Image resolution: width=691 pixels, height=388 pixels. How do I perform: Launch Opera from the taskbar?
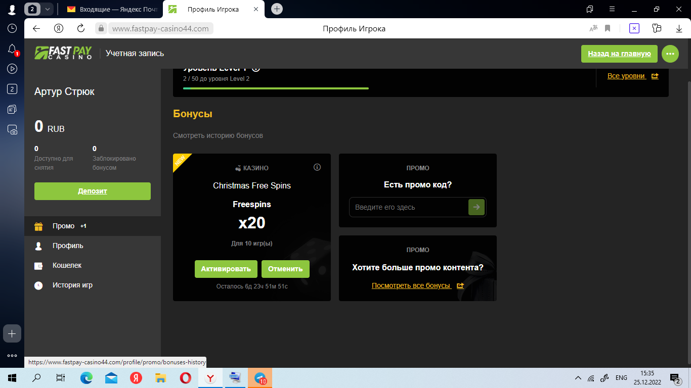[185, 378]
